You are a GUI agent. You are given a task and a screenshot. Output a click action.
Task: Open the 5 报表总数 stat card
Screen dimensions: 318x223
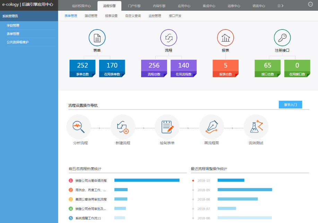(225, 68)
